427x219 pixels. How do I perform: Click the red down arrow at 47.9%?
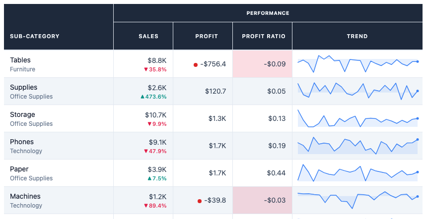145,151
